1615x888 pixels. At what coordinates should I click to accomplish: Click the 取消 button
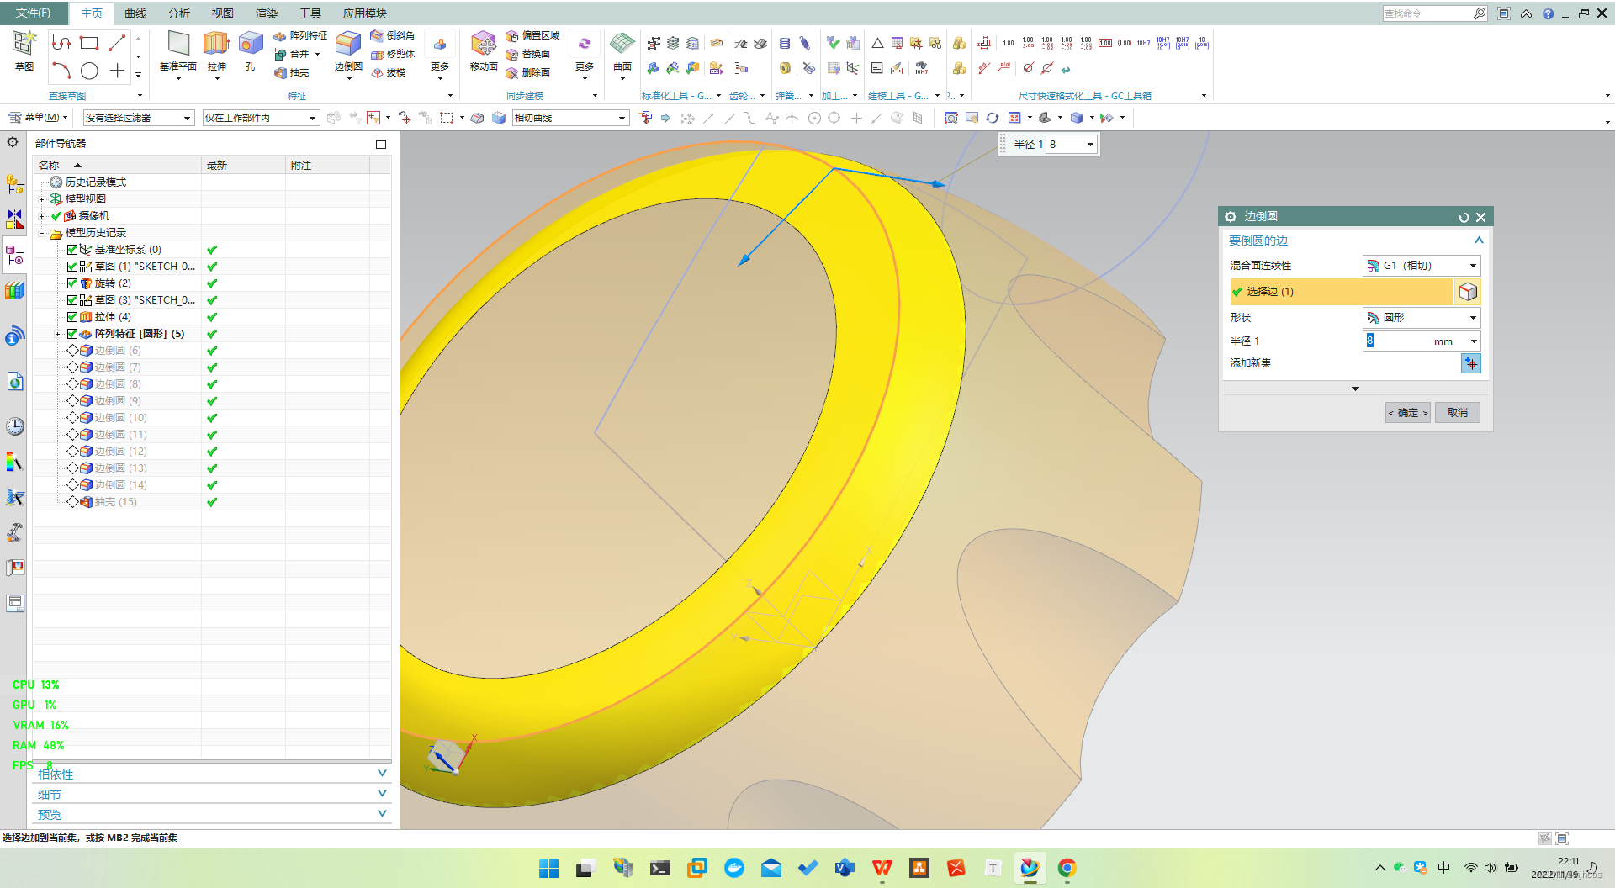(1458, 413)
